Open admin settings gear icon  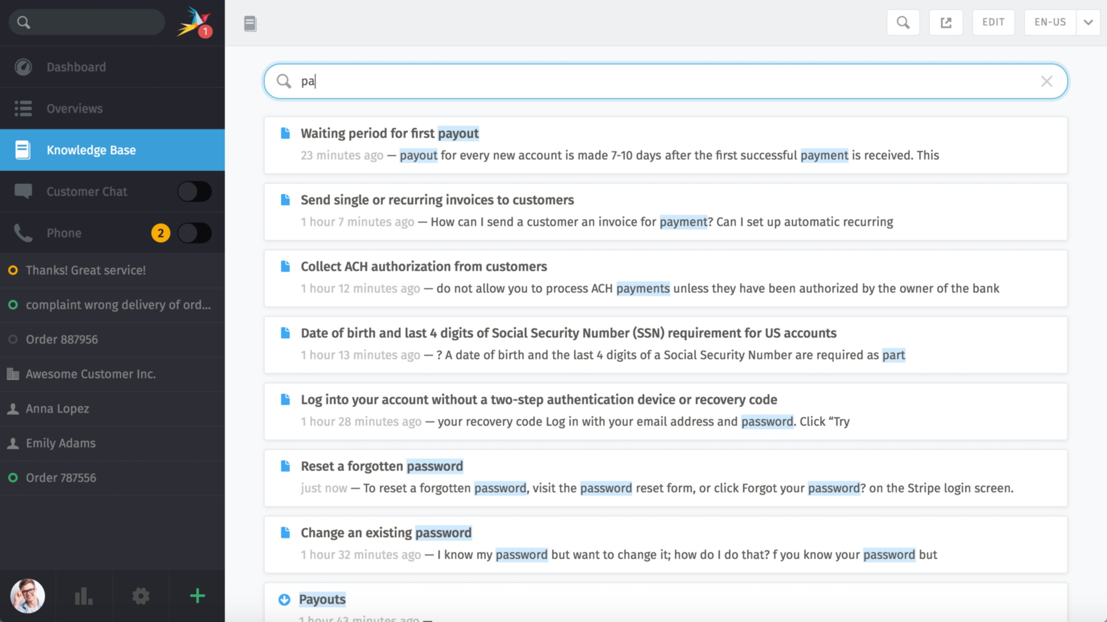141,596
